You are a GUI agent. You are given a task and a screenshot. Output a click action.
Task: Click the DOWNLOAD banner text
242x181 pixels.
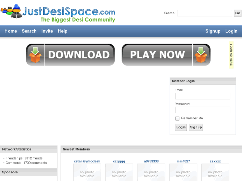coord(79,55)
